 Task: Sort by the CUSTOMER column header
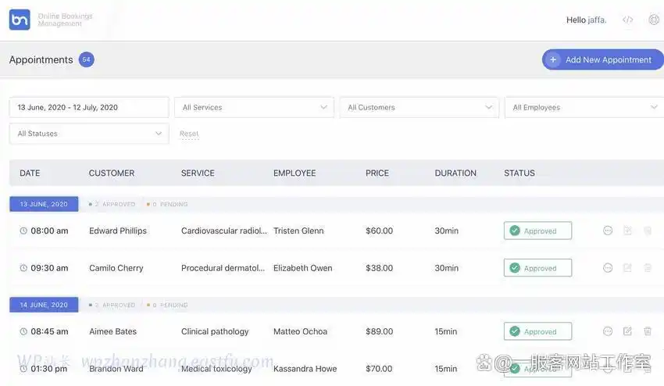click(111, 173)
